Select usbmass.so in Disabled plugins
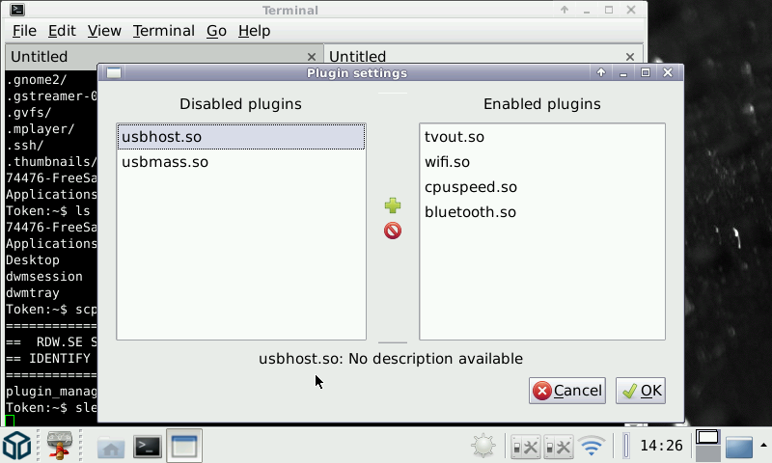This screenshot has width=772, height=463. pos(165,162)
